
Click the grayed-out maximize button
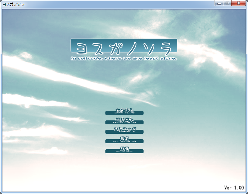click(x=227, y=3)
